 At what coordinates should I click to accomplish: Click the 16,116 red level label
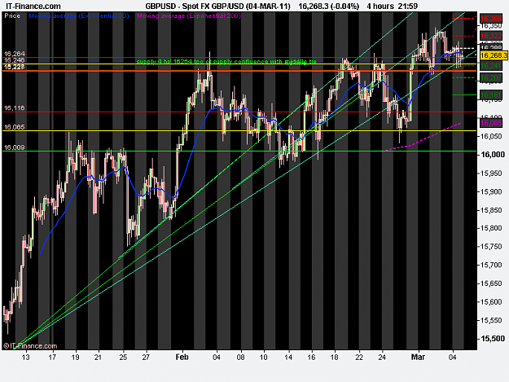click(x=15, y=108)
